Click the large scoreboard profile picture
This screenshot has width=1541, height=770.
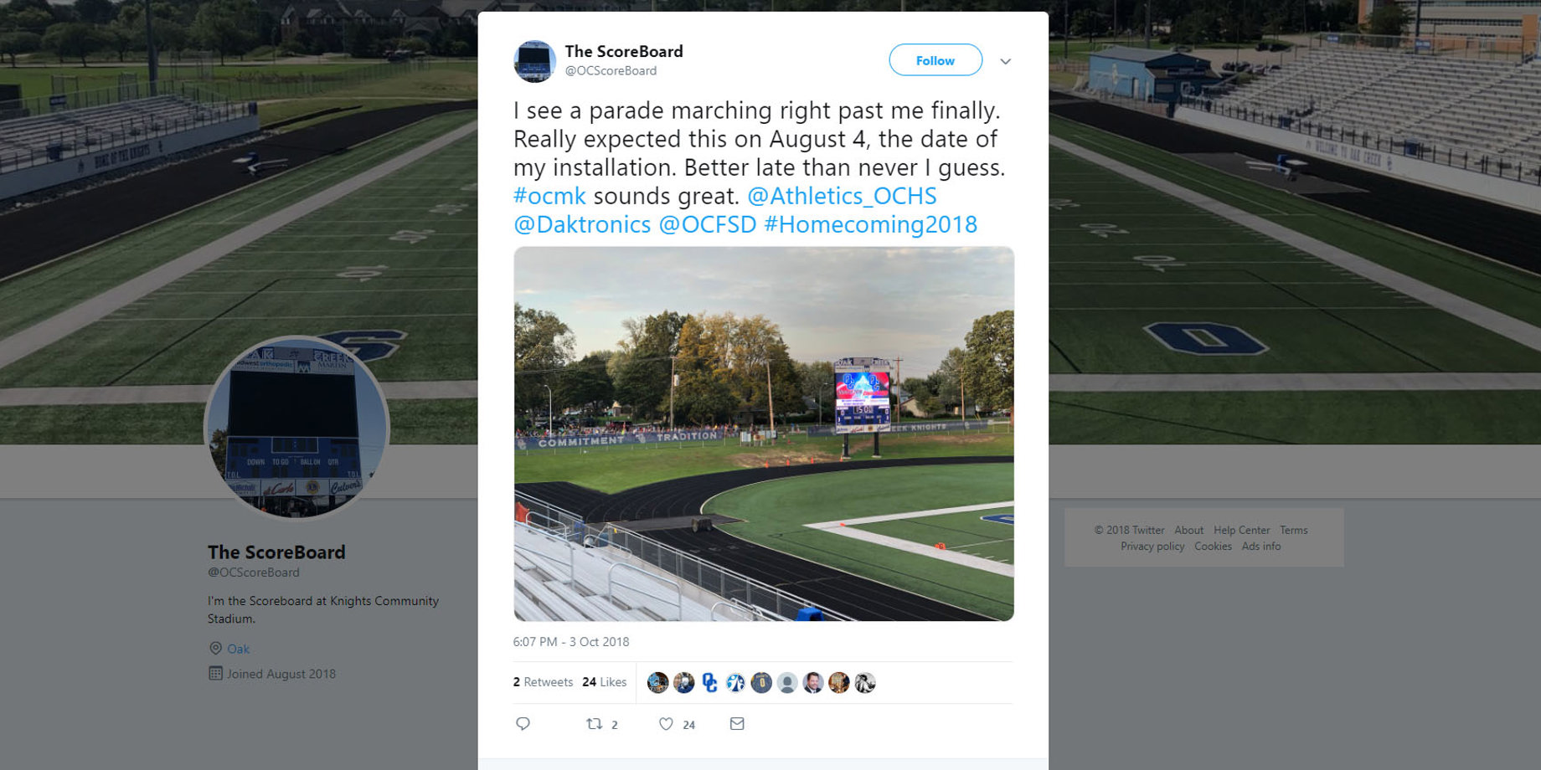(296, 427)
